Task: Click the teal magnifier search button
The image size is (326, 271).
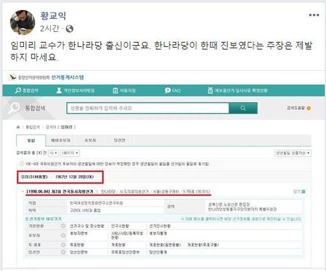Action: pos(243,108)
